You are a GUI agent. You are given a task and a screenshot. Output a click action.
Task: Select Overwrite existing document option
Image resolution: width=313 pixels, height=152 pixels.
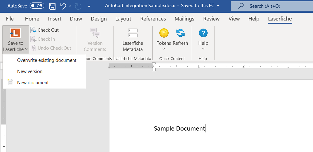coord(47,60)
